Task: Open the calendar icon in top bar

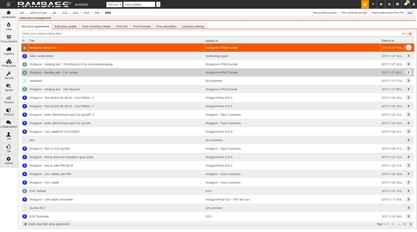Action: 397,4
